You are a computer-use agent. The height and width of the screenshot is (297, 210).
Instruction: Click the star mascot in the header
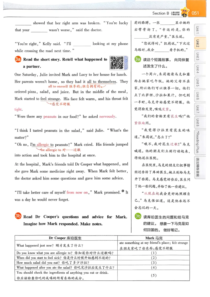(185, 11)
